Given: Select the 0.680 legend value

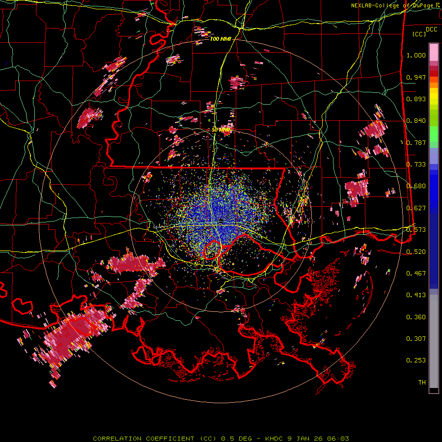Looking at the screenshot, I should point(416,186).
